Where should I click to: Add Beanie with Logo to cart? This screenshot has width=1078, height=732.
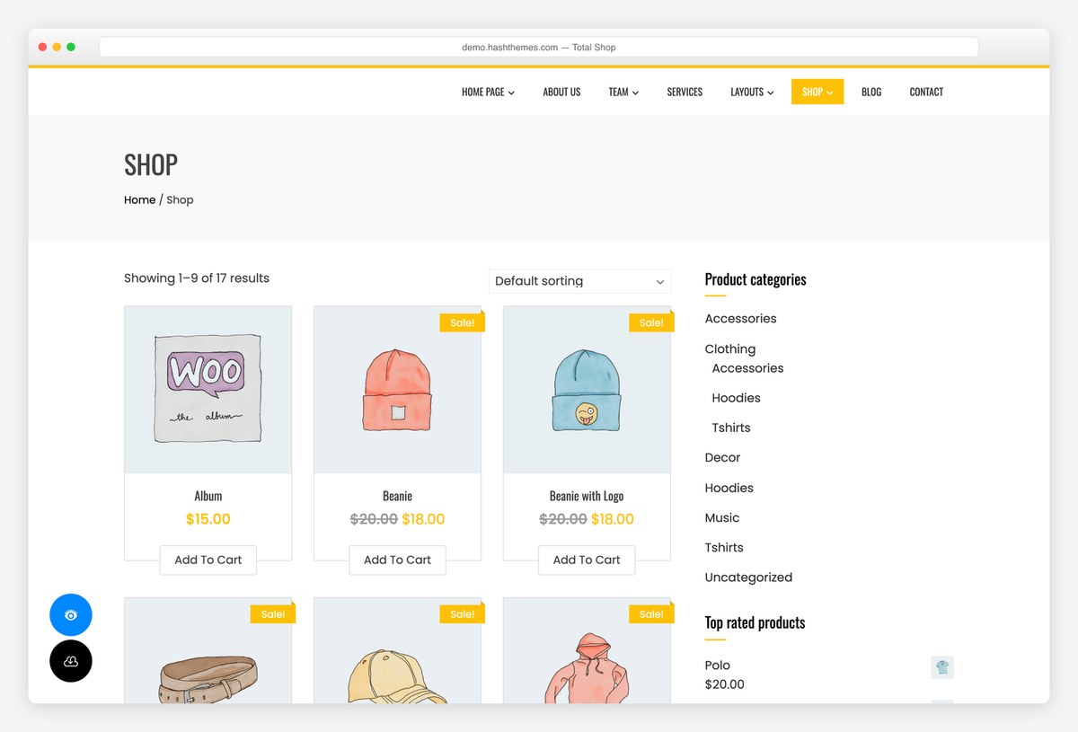587,560
